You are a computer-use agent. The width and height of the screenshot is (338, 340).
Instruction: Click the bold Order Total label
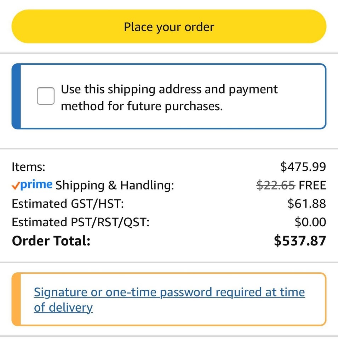51,241
